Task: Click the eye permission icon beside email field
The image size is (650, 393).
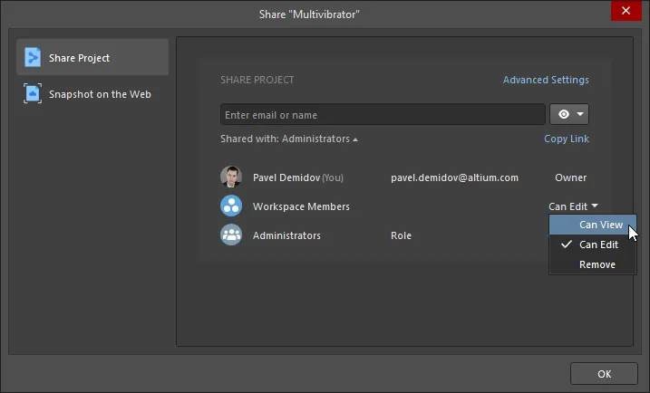Action: click(564, 114)
